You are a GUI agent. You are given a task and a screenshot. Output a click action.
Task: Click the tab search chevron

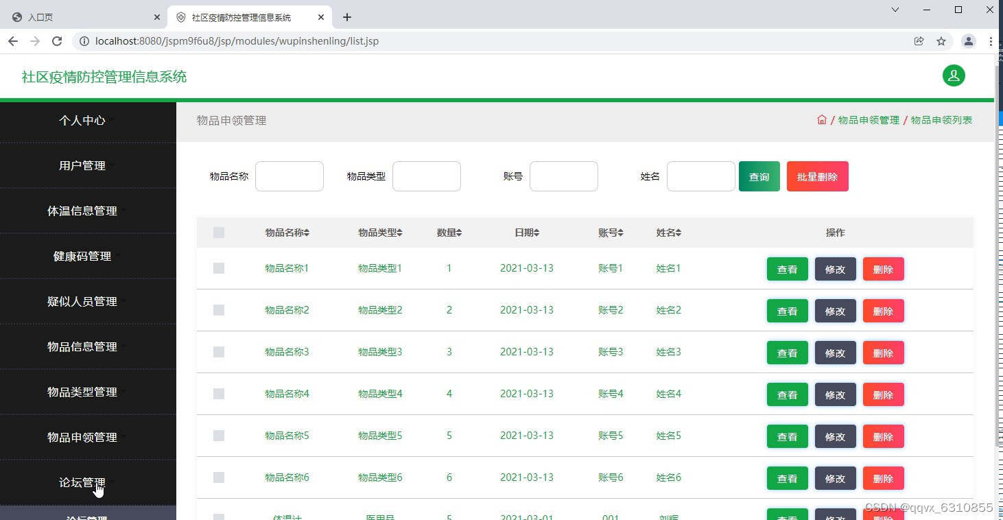click(895, 10)
